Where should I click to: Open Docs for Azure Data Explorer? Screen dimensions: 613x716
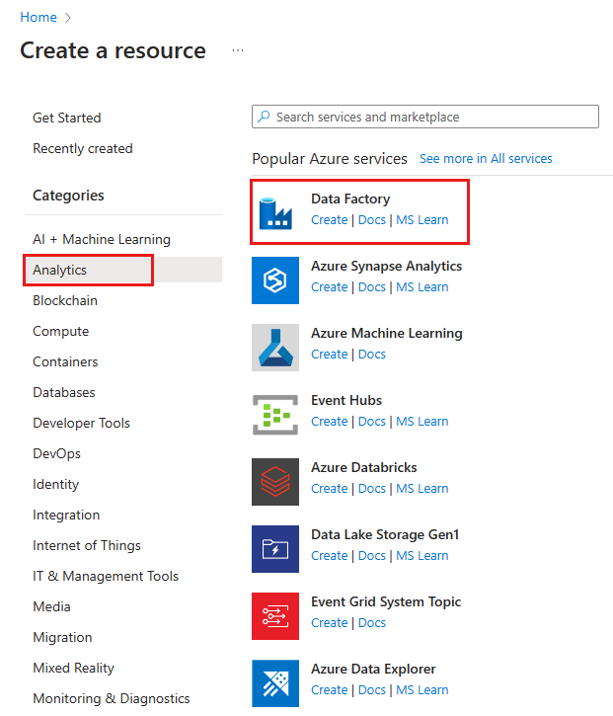[371, 689]
